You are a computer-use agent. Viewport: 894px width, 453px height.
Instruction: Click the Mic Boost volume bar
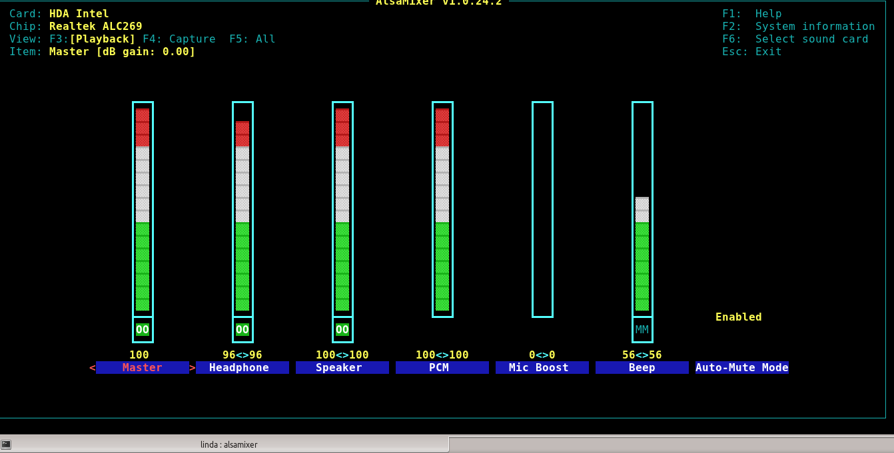542,210
